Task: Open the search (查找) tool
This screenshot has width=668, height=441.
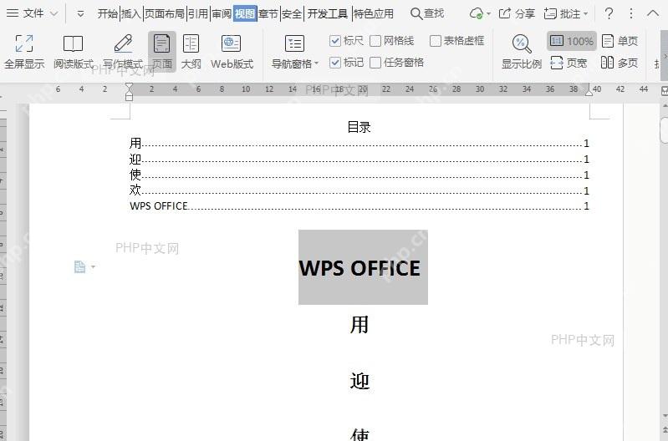Action: 427,13
